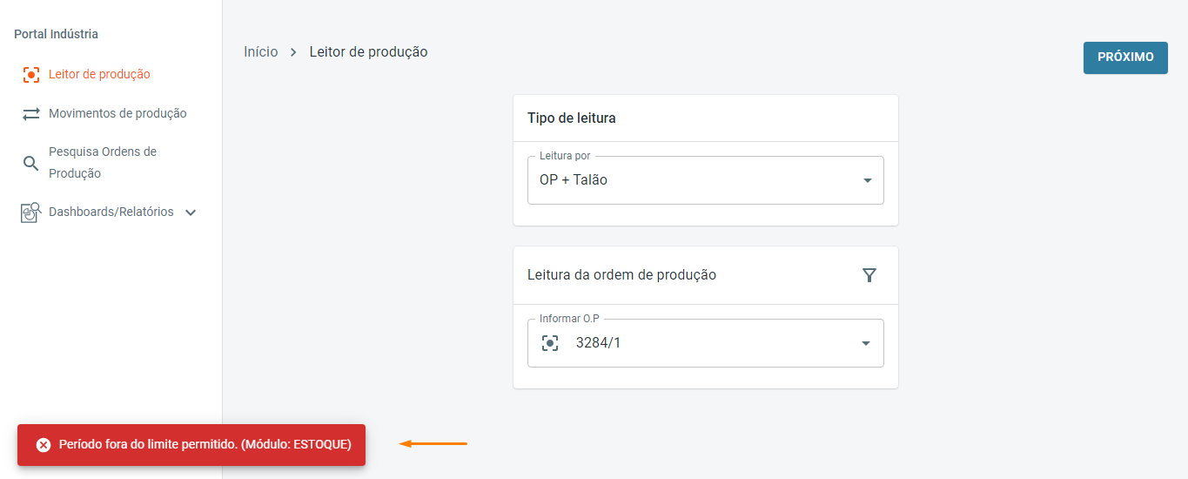Click the Movimentos de produção arrows icon
Screen dimensions: 1188x479
click(x=31, y=114)
